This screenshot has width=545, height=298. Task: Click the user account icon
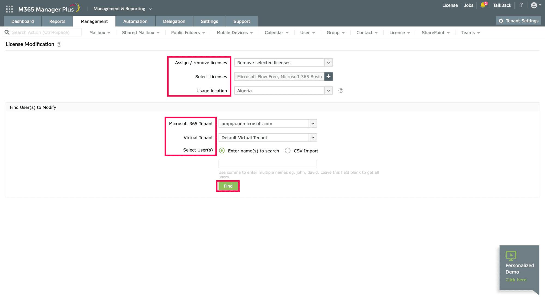pyautogui.click(x=534, y=5)
